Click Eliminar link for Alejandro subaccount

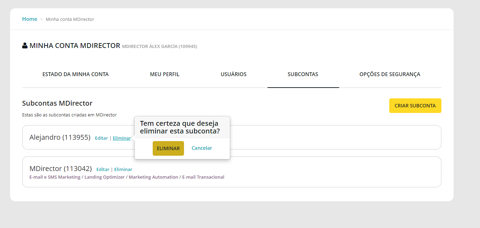click(122, 138)
